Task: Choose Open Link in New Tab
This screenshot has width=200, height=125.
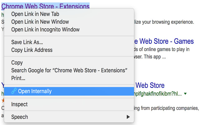Action: [35, 14]
